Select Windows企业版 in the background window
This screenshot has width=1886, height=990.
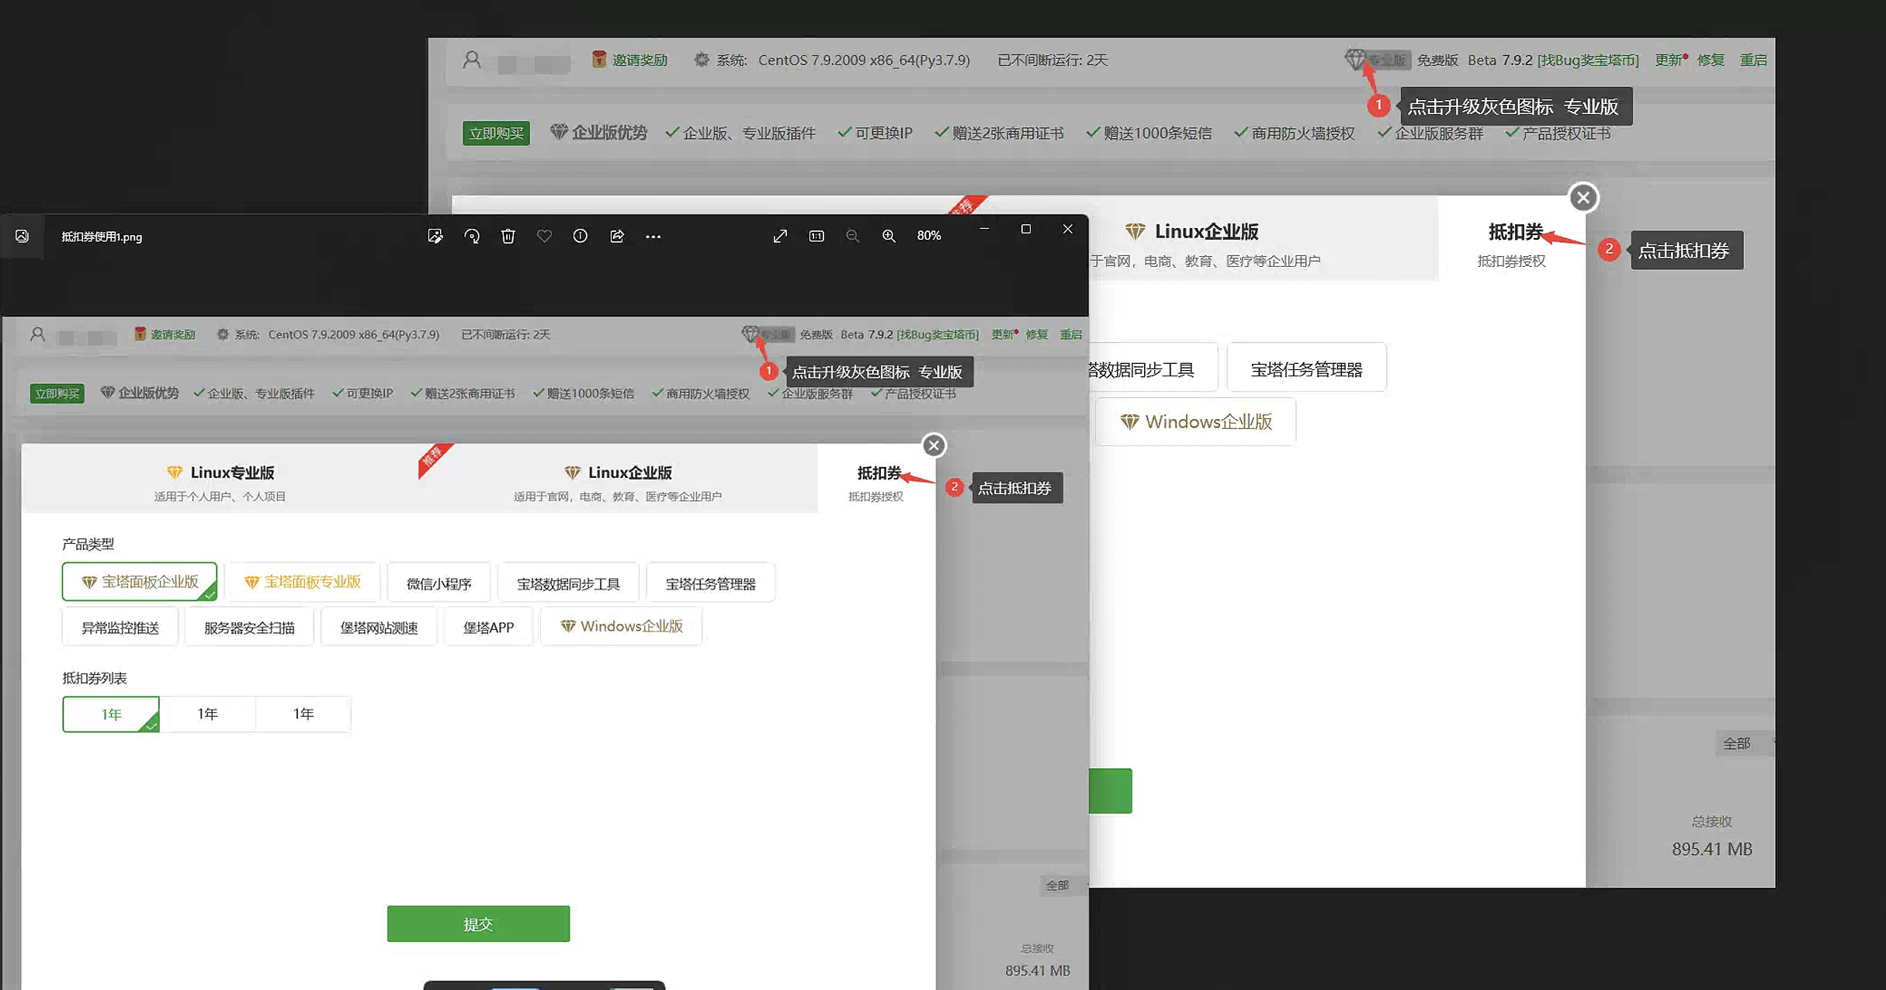[x=1195, y=422]
